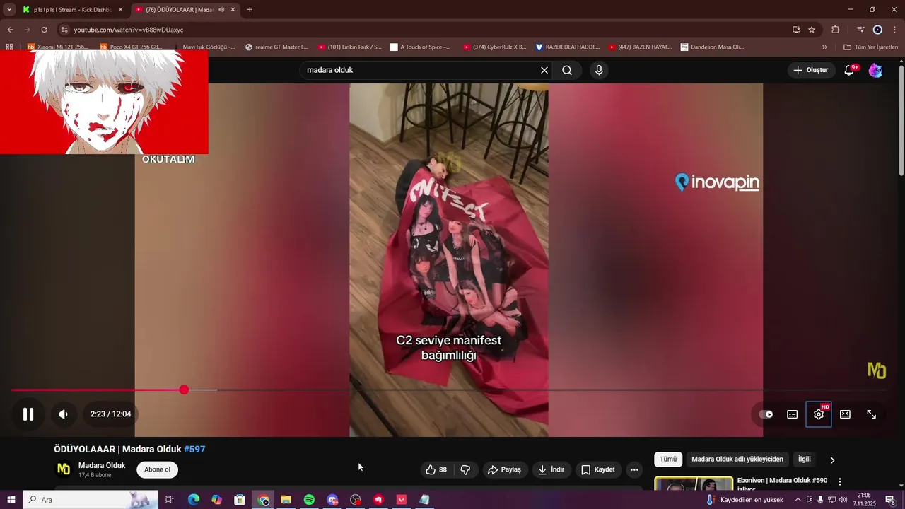Image resolution: width=905 pixels, height=509 pixels.
Task: Open the tab search dropdown arrow
Action: (9, 10)
